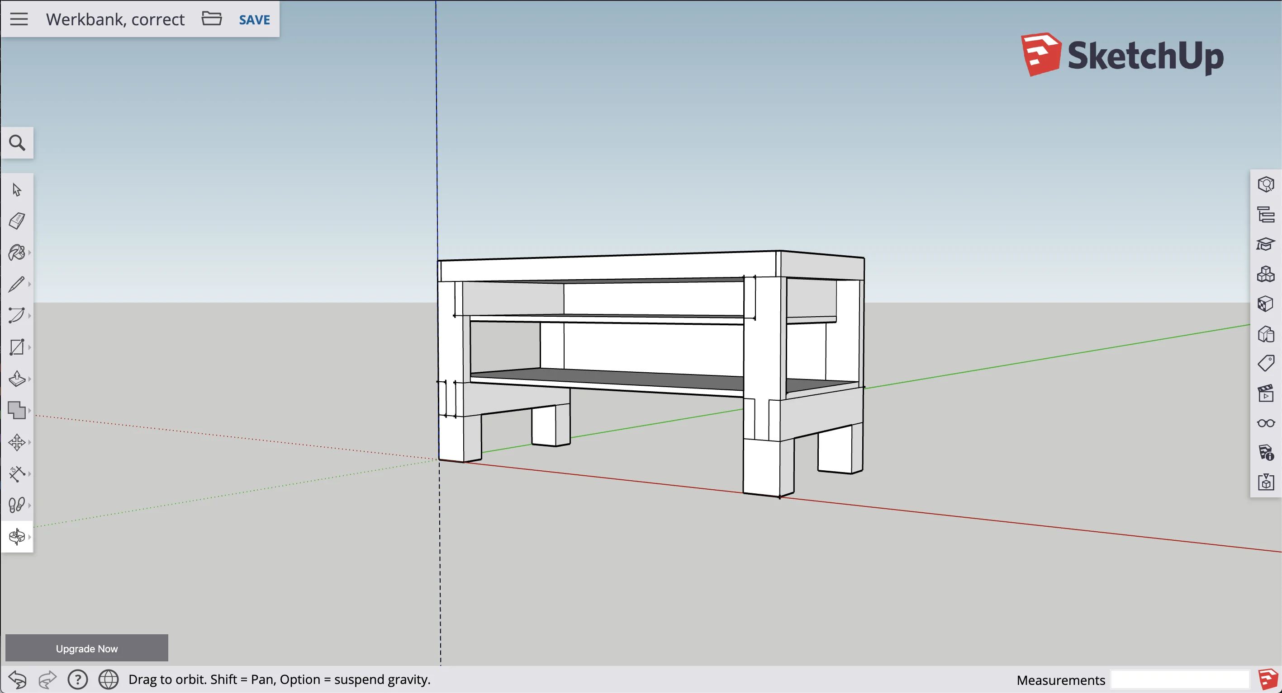Open the Search SketchUp magnifier tool
Viewport: 1282px width, 693px height.
click(17, 143)
